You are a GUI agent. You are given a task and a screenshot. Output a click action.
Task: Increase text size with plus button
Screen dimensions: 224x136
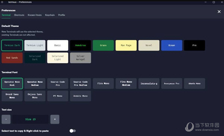point(55,119)
